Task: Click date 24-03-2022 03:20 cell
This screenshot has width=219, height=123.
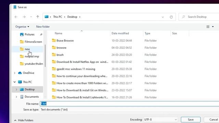Action: 122,55
